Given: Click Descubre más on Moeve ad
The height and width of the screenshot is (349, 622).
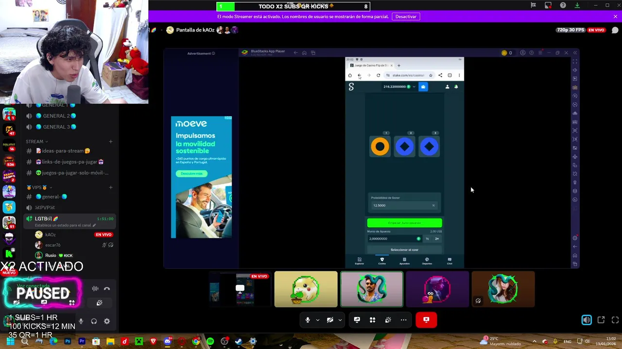Looking at the screenshot, I should click(192, 174).
